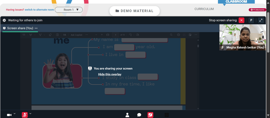Open draw tool options arrow
The image size is (270, 118).
(45, 35)
